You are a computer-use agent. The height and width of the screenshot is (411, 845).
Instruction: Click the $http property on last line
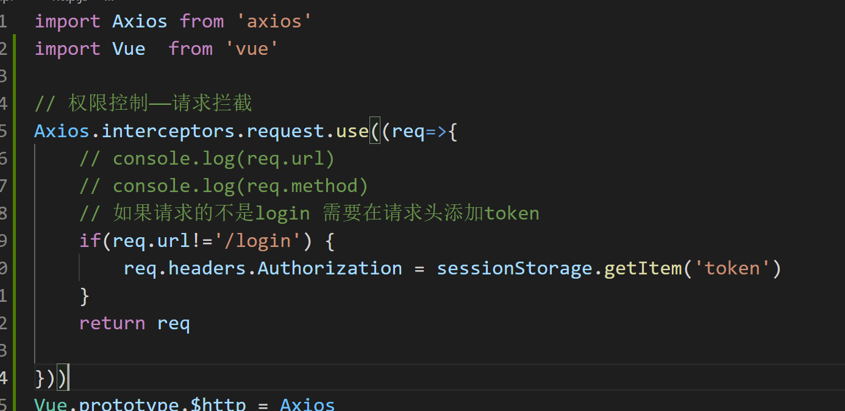(218, 404)
